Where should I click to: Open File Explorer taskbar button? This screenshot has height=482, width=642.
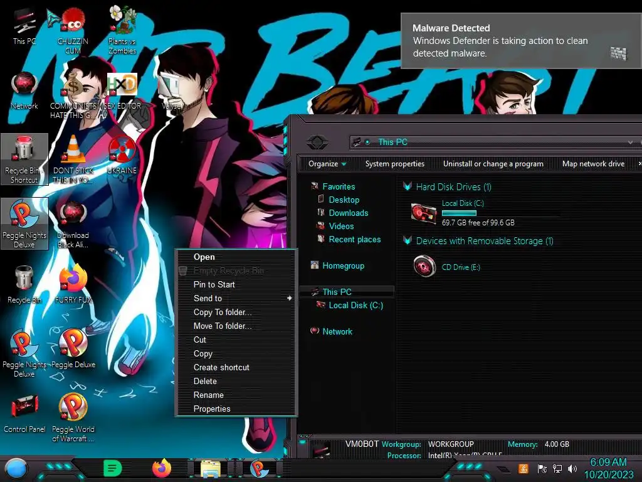pos(211,469)
